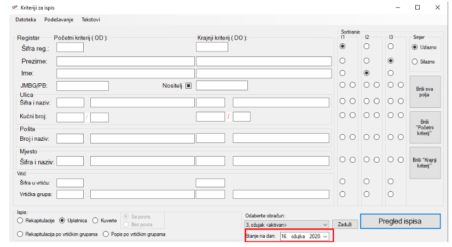Click the Prezime starting criterion field
The image size is (452, 247).
click(125, 61)
